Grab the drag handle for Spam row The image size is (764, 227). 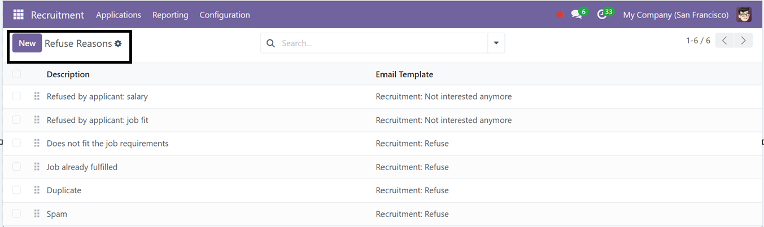pos(37,214)
